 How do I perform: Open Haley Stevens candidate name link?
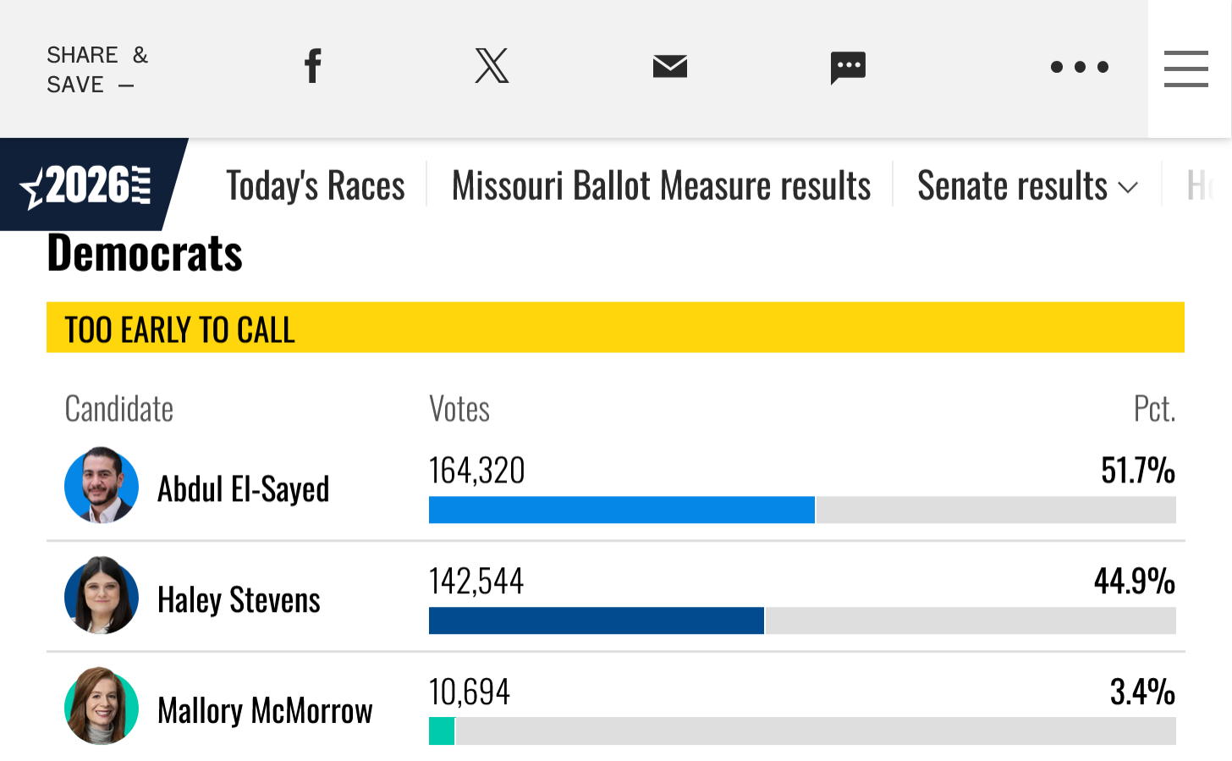(239, 600)
